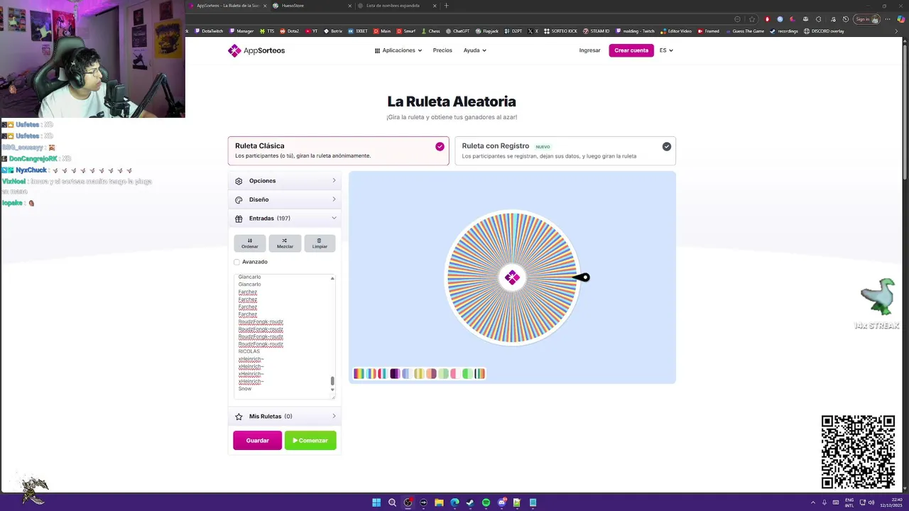Click 'Snow' entry in the list

point(245,389)
